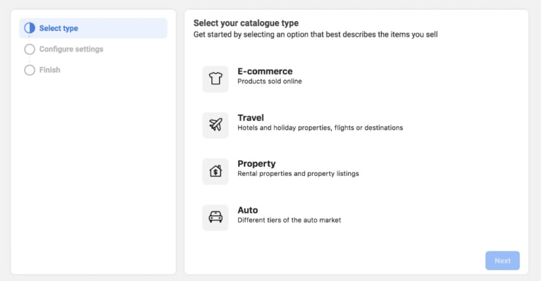
Task: Click the Configure settings step circle
Action: [x=30, y=49]
